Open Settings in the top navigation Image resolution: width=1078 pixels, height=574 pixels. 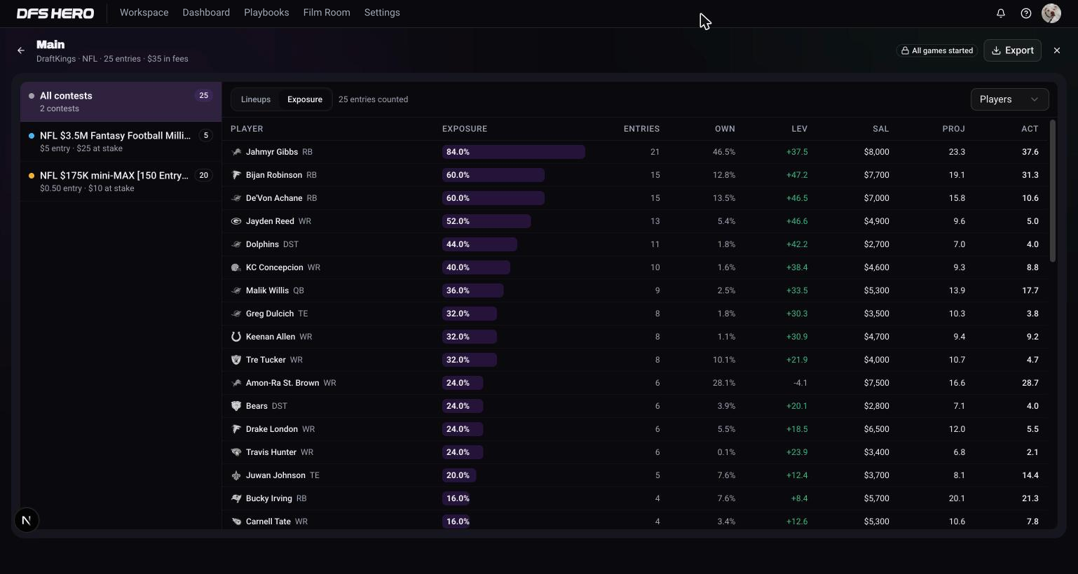click(x=382, y=13)
